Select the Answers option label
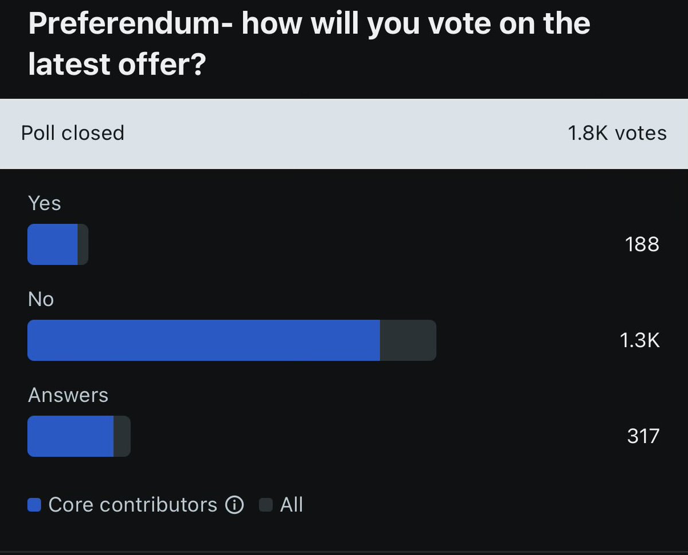Image resolution: width=688 pixels, height=555 pixels. [x=68, y=395]
